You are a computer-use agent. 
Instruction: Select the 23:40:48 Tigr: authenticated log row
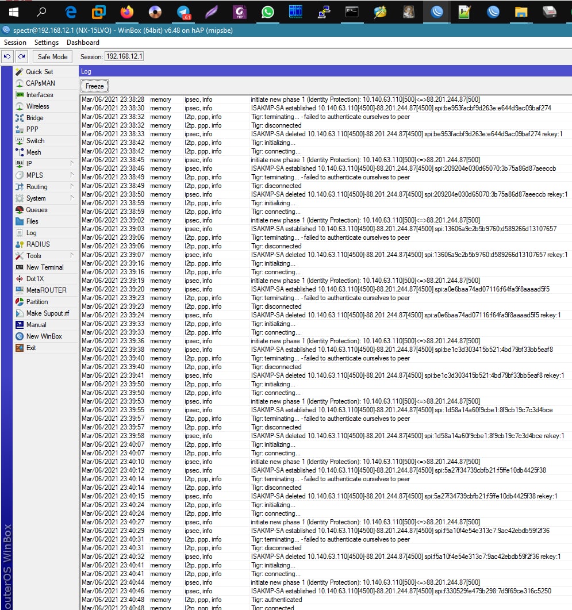(326, 600)
